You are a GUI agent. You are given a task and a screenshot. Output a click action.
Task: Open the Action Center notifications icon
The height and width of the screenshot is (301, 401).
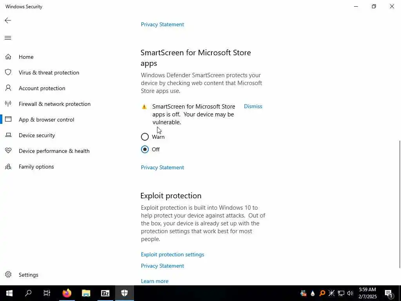click(x=389, y=294)
